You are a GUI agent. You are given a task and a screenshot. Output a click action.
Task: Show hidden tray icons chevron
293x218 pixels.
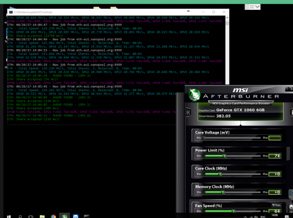tap(246, 217)
